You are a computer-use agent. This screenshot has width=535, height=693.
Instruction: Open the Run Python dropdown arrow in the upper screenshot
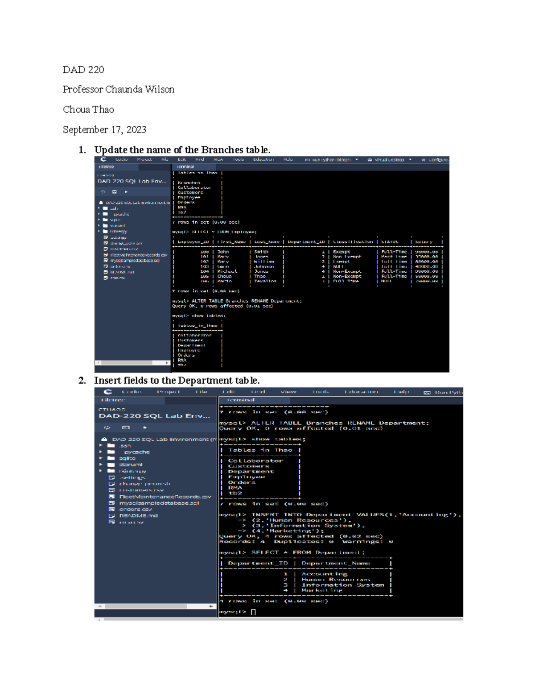[x=357, y=160]
